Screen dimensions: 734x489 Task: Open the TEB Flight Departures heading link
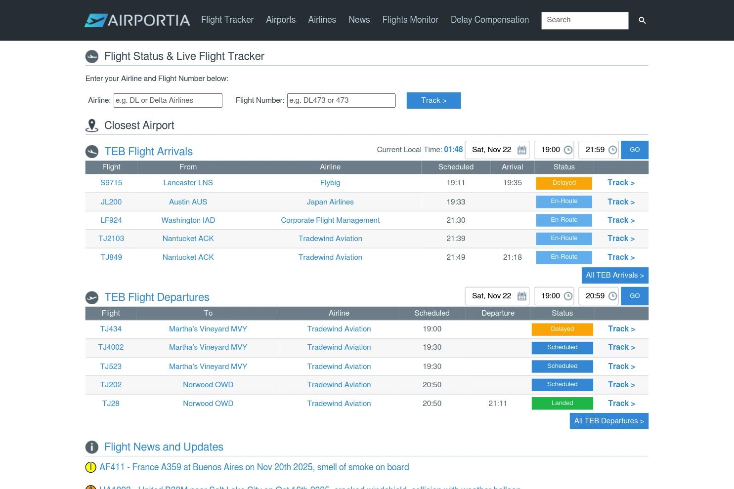click(157, 297)
